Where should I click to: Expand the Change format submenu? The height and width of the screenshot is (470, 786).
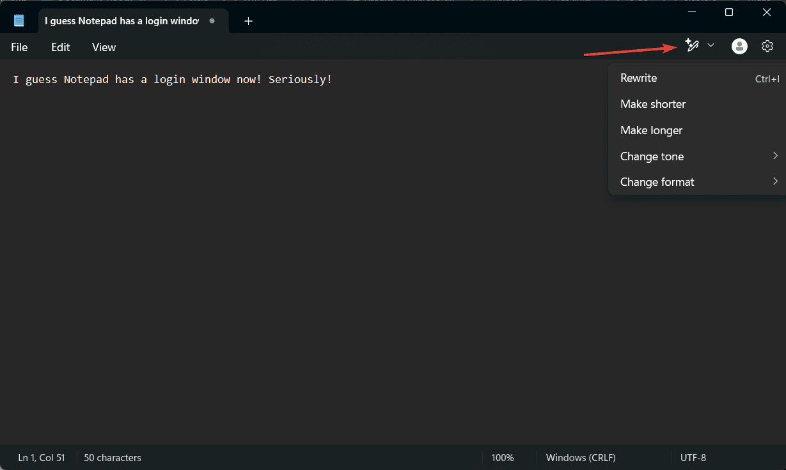point(696,182)
